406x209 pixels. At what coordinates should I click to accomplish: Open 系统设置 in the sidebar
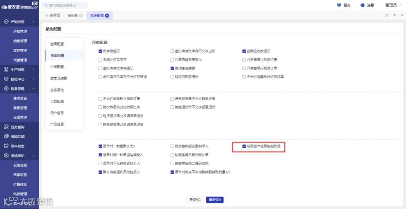[20, 165]
